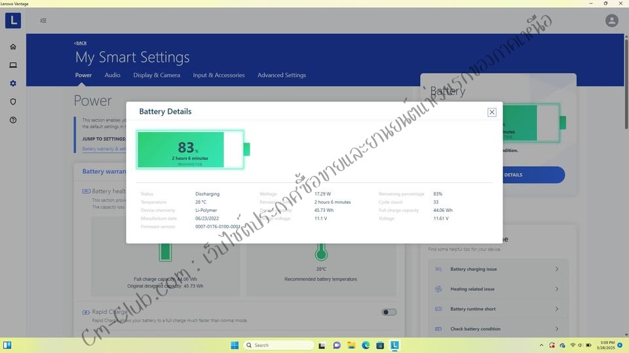
Task: Click the 17.29 W wattage value
Action: click(322, 194)
